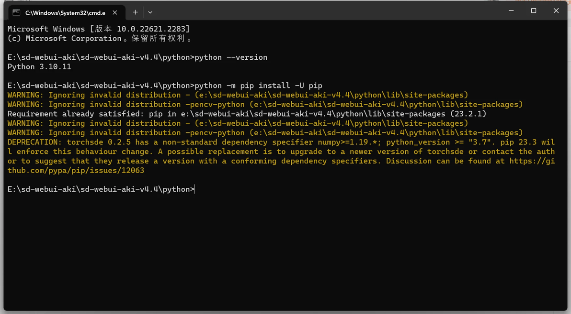571x314 pixels.
Task: Click the Microsoft Windows version line
Action: coord(98,29)
